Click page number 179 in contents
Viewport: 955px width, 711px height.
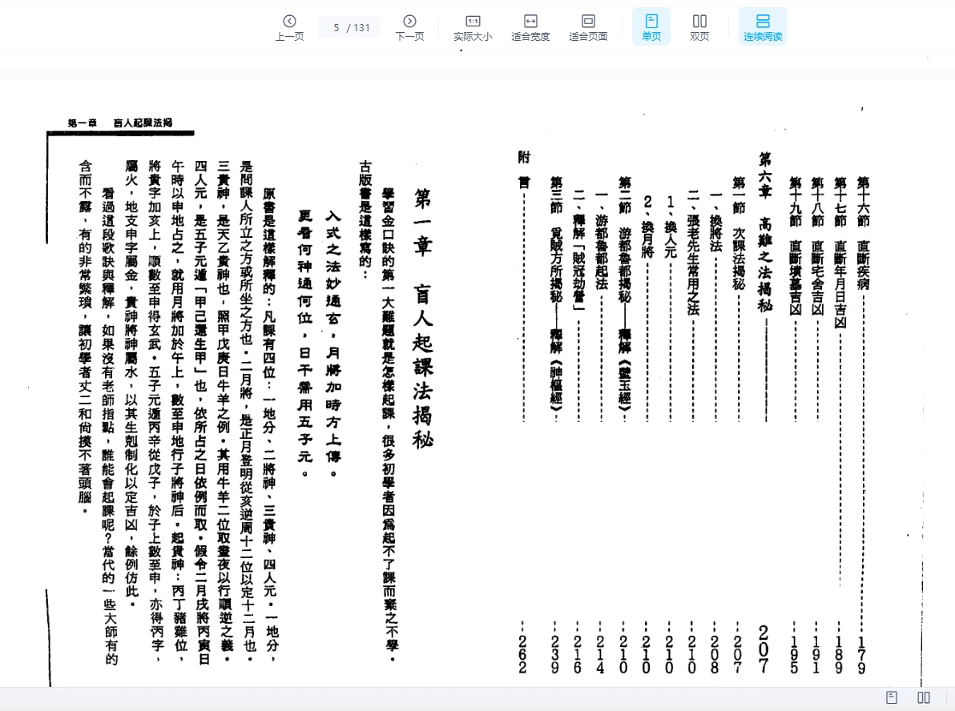(x=862, y=654)
